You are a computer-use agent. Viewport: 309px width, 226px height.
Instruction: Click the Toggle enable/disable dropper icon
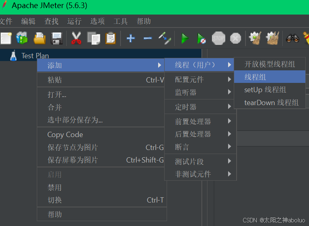[165, 38]
